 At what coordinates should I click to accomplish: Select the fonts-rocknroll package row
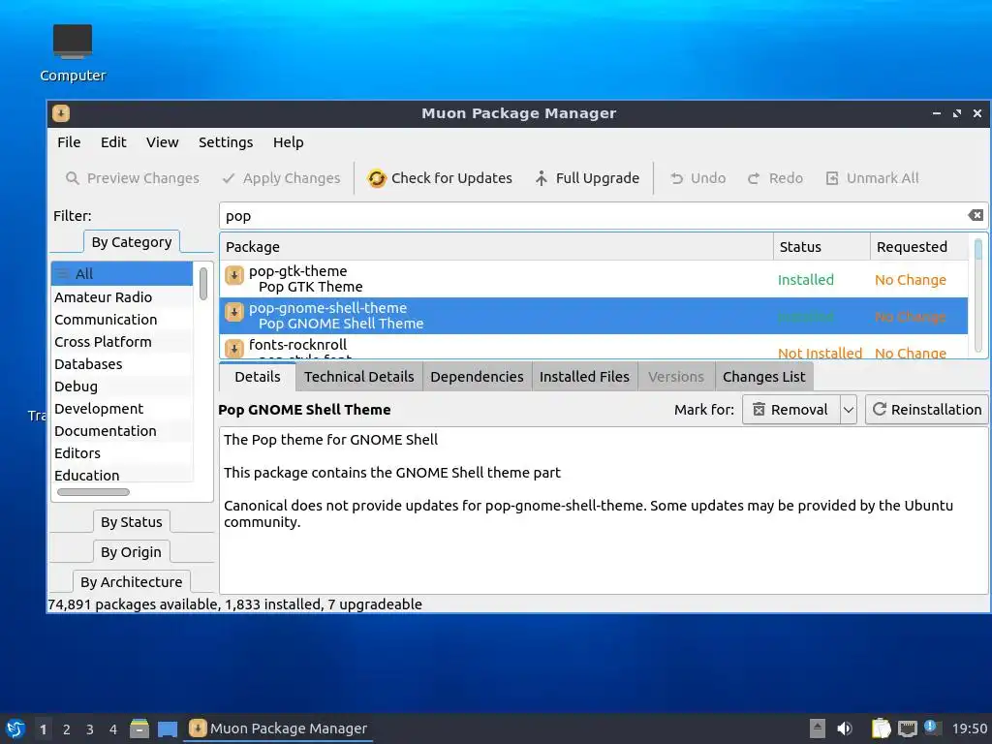[x=594, y=348]
